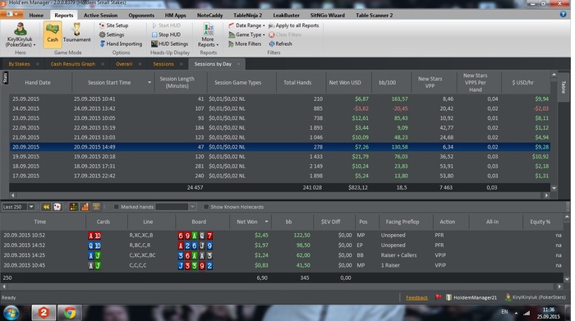Open the Last 250 hands dropdown

[x=31, y=207]
